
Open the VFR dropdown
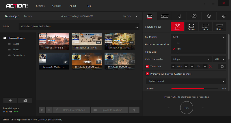click(219, 59)
